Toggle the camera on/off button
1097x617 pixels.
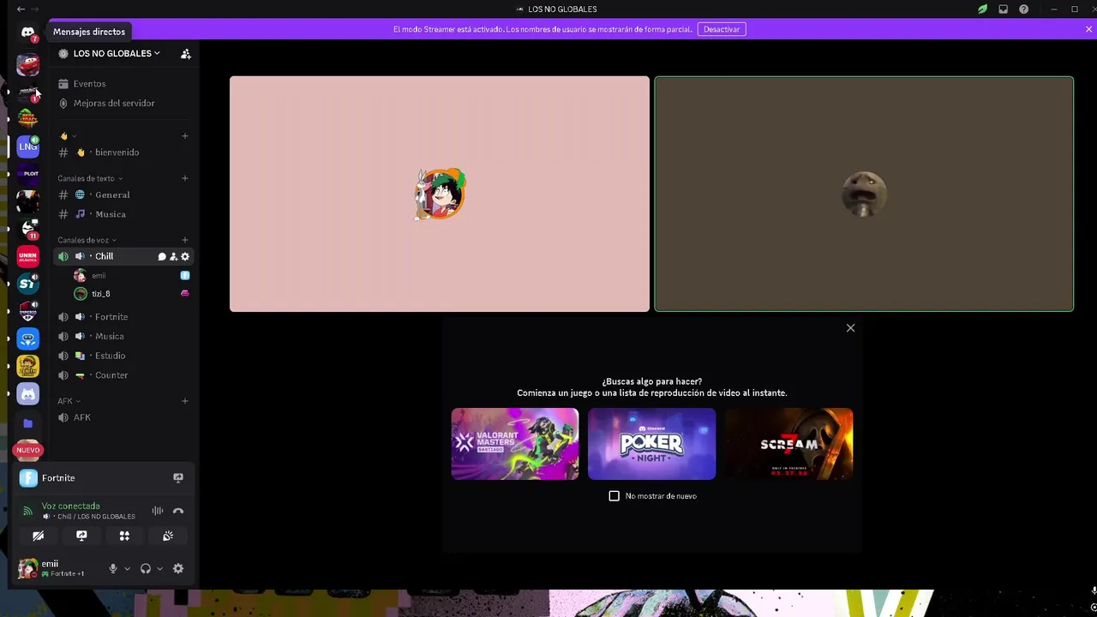[39, 536]
